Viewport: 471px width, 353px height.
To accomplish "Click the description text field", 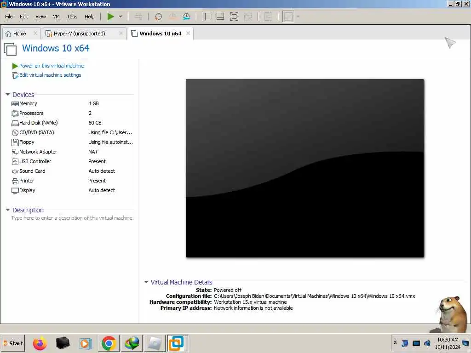I will (x=72, y=218).
